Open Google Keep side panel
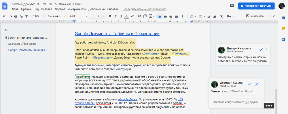Image resolution: width=288 pixels, height=114 pixels. pos(283,29)
